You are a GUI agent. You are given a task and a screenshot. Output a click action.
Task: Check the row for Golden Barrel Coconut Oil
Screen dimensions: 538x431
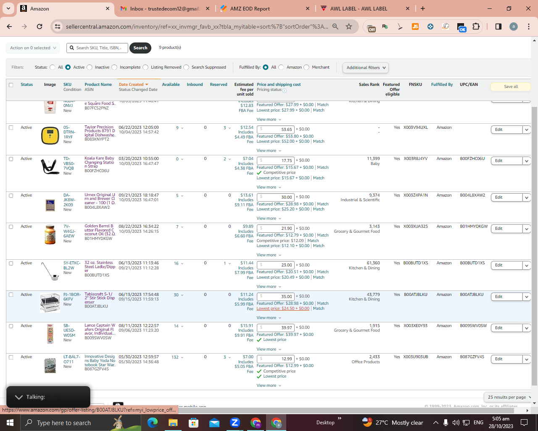[x=11, y=227]
